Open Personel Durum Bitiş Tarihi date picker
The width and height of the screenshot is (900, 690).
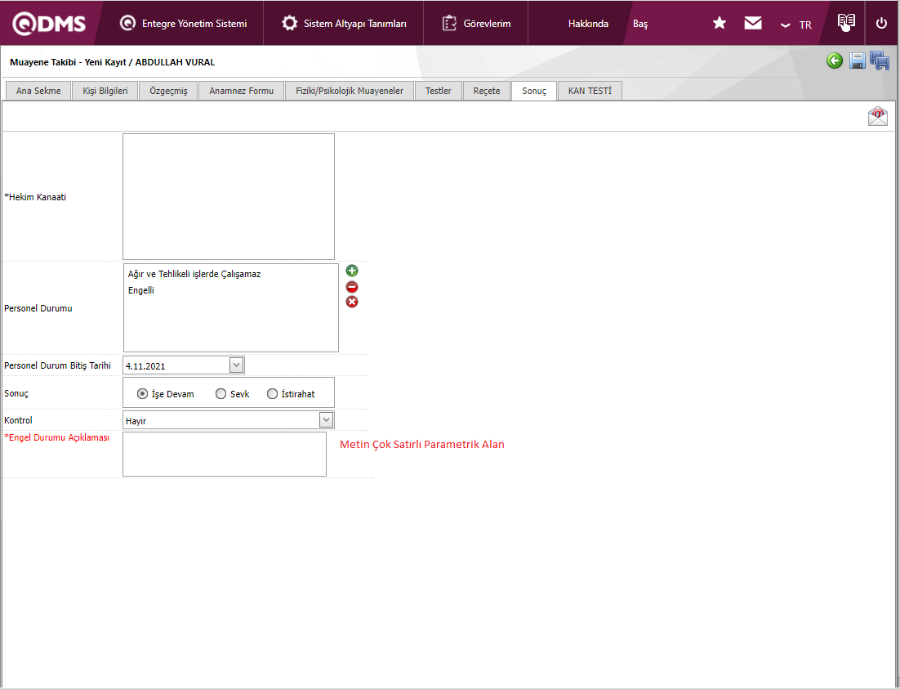pyautogui.click(x=236, y=365)
